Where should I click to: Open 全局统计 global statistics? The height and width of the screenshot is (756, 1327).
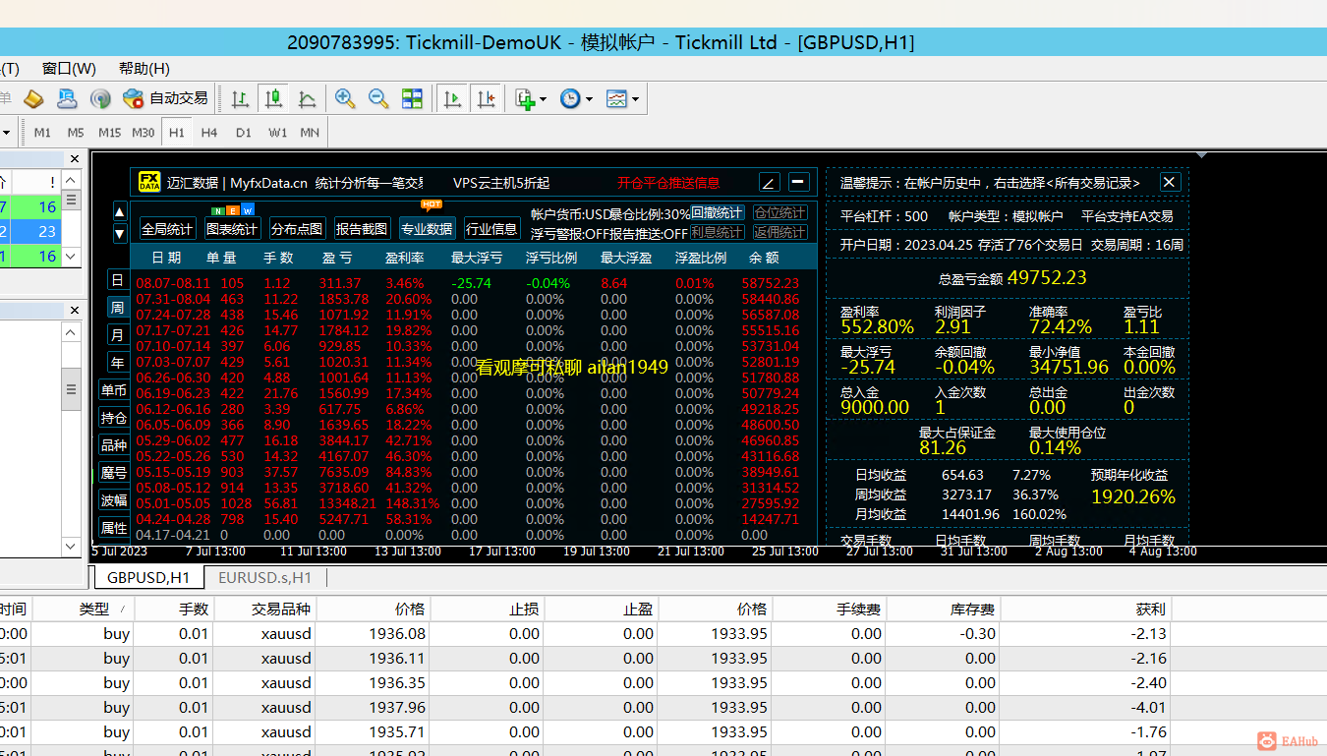(x=167, y=229)
